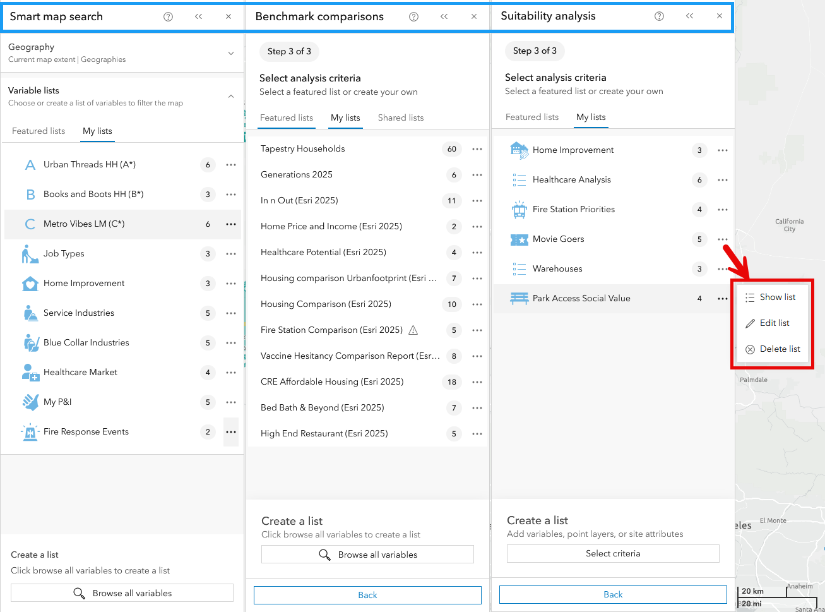Open help for Benchmark comparisons panel
The width and height of the screenshot is (825, 612).
pyautogui.click(x=413, y=16)
